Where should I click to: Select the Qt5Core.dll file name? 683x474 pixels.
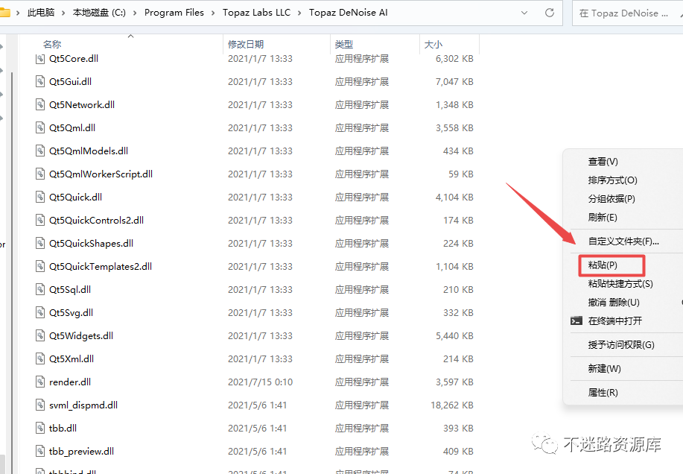coord(74,58)
